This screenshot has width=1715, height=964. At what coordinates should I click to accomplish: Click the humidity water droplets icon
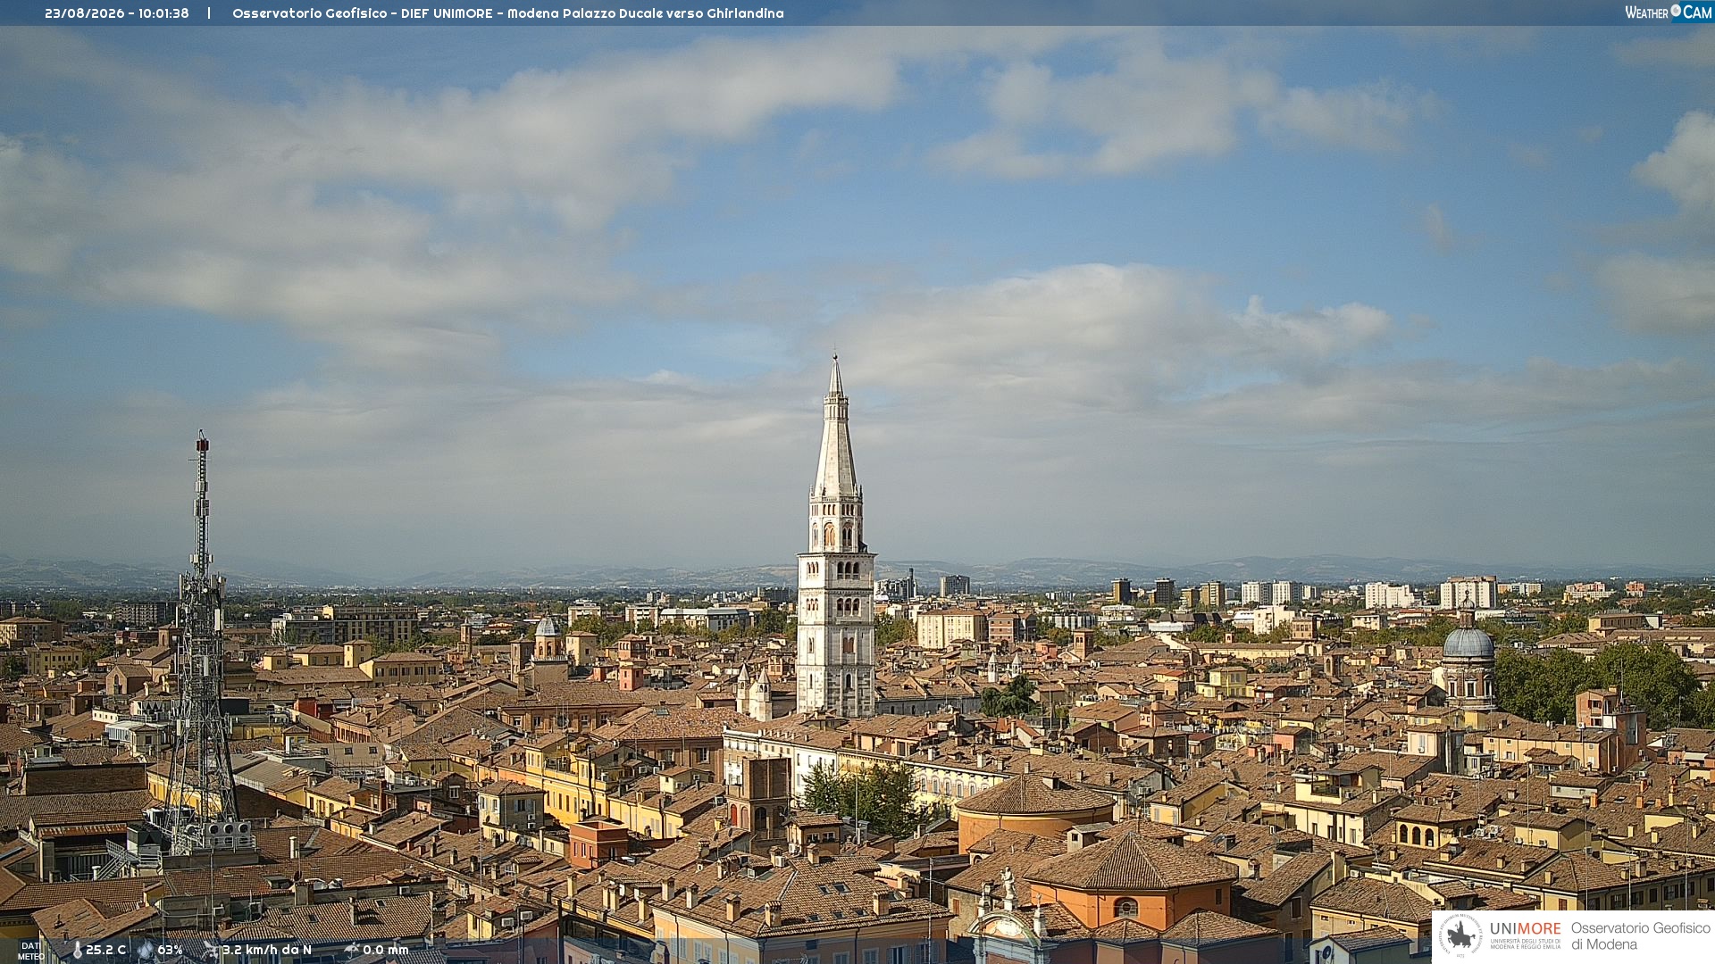point(146,950)
